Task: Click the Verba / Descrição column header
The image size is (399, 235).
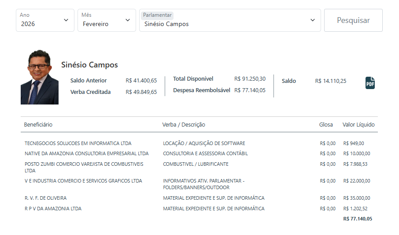Action: click(184, 124)
